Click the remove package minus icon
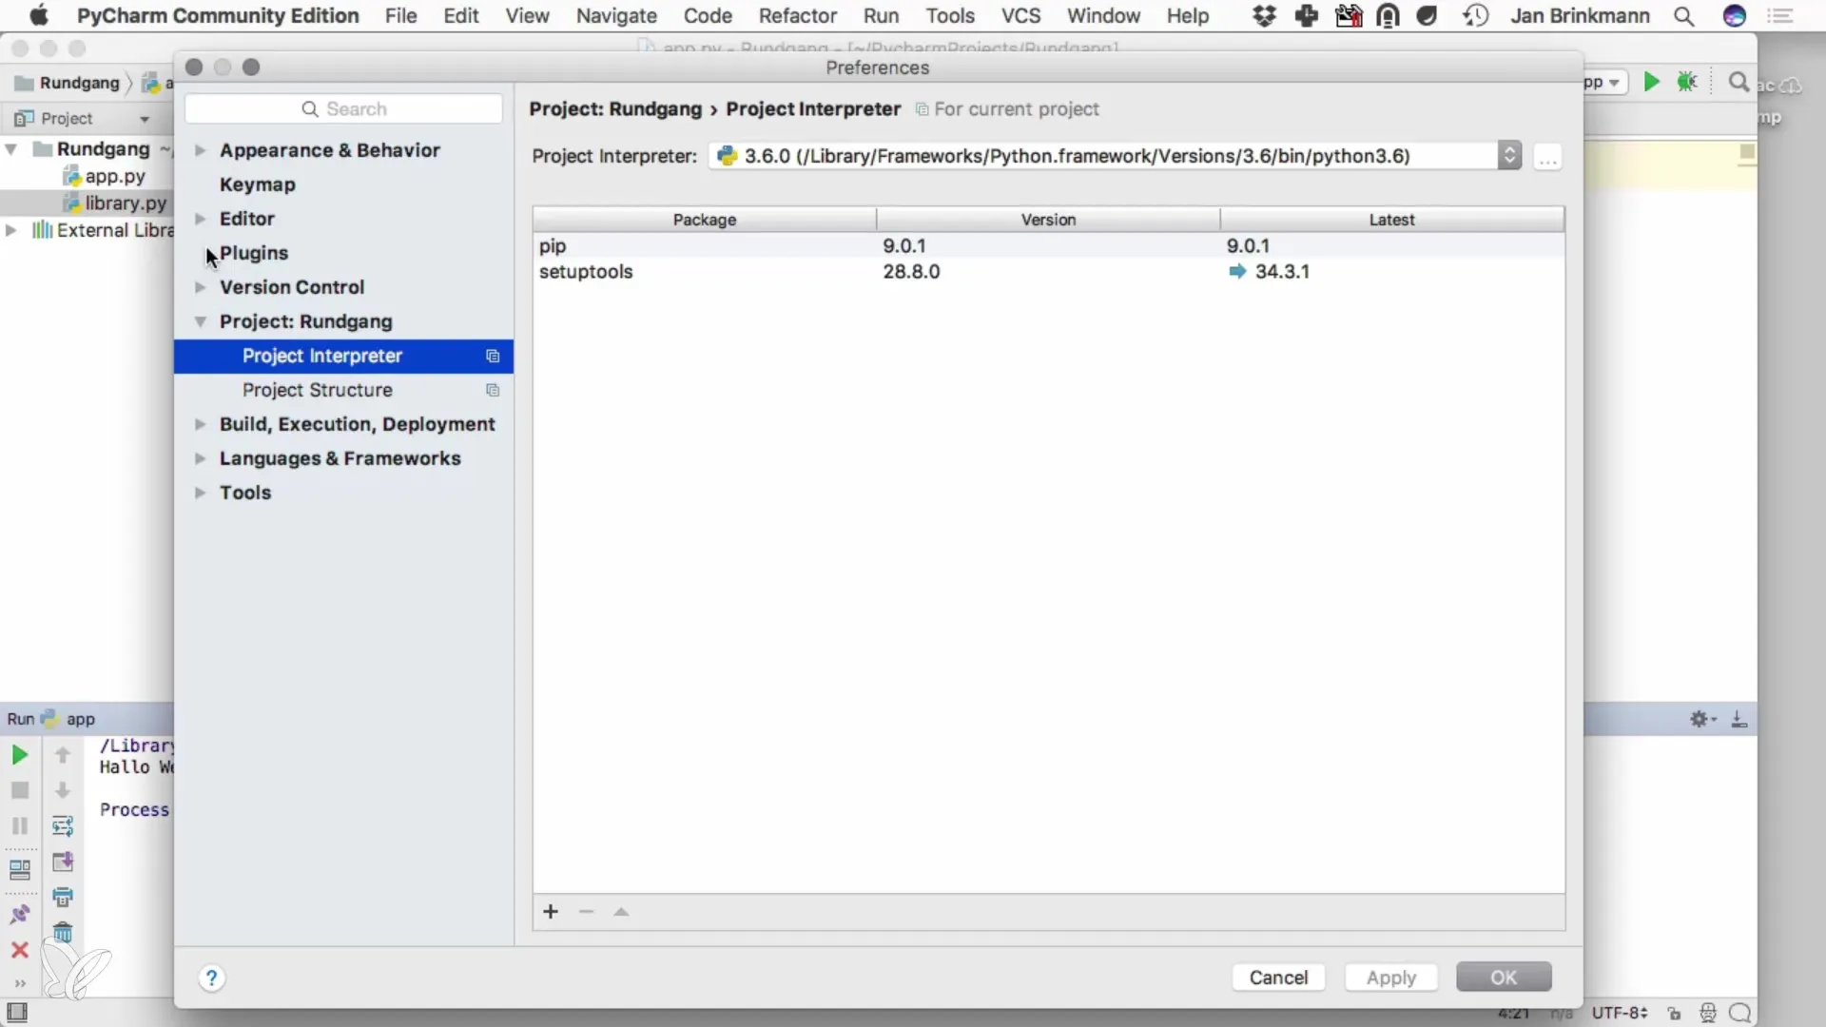Viewport: 1826px width, 1027px height. coord(586,912)
